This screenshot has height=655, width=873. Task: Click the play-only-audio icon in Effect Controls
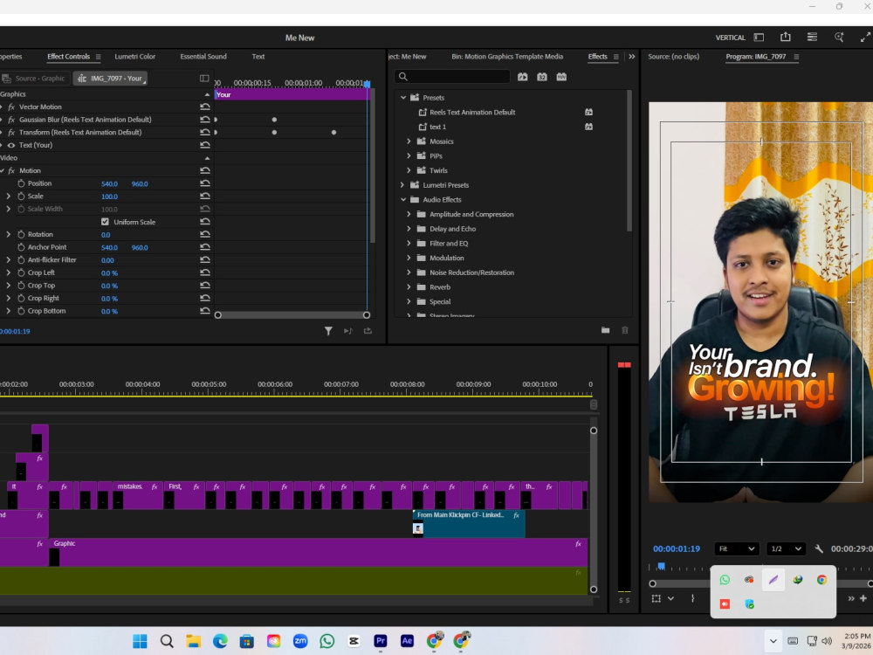(348, 331)
